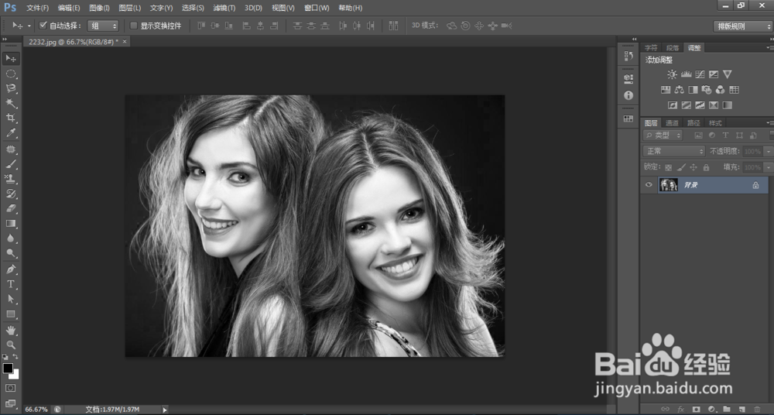Open the tool preset picker arrow
Screen dimensions: 774x415
pos(29,26)
